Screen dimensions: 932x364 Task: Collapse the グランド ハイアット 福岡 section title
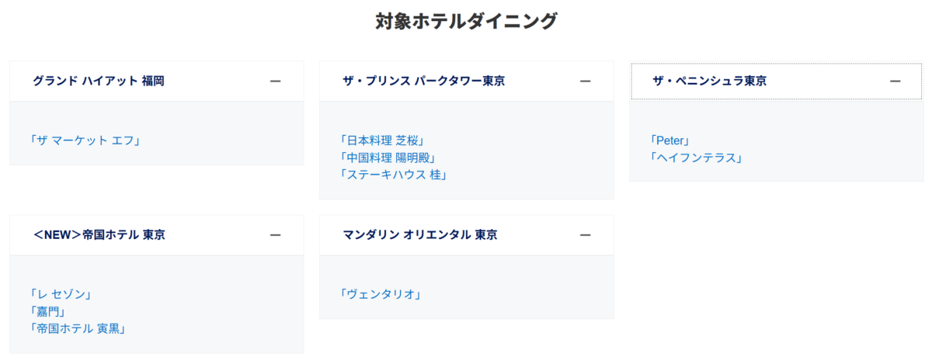[x=99, y=81]
